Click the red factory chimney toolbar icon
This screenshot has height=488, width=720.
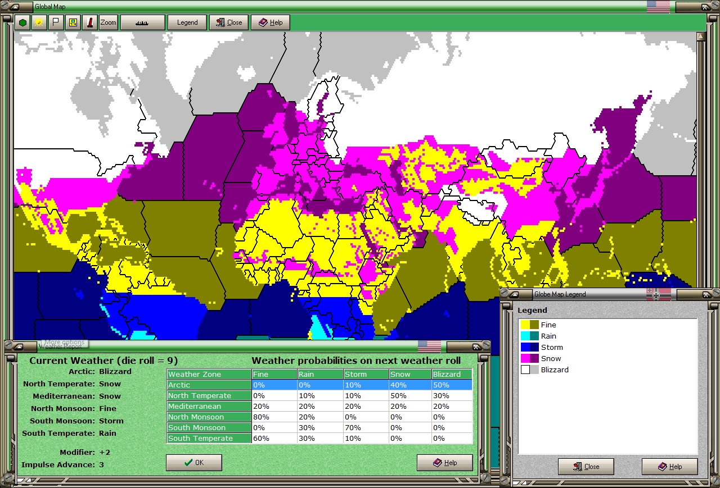tap(89, 22)
